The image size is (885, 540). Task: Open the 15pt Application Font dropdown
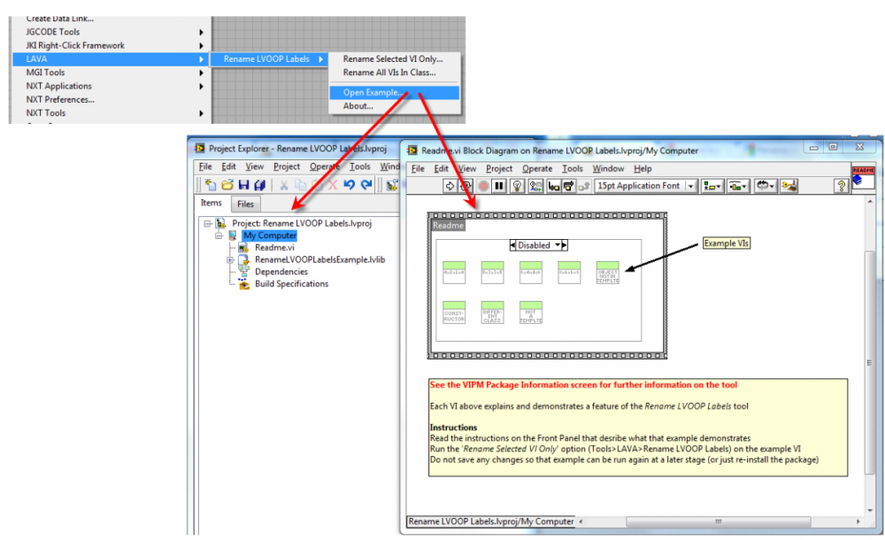click(x=646, y=186)
